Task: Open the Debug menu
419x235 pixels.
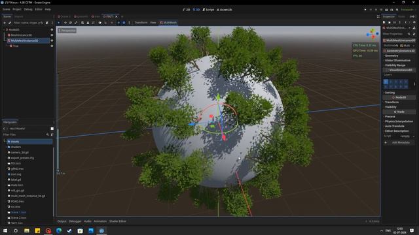Action: click(x=28, y=9)
